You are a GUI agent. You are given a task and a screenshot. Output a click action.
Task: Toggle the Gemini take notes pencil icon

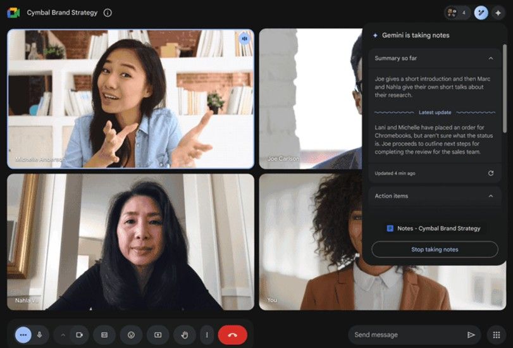(x=481, y=13)
